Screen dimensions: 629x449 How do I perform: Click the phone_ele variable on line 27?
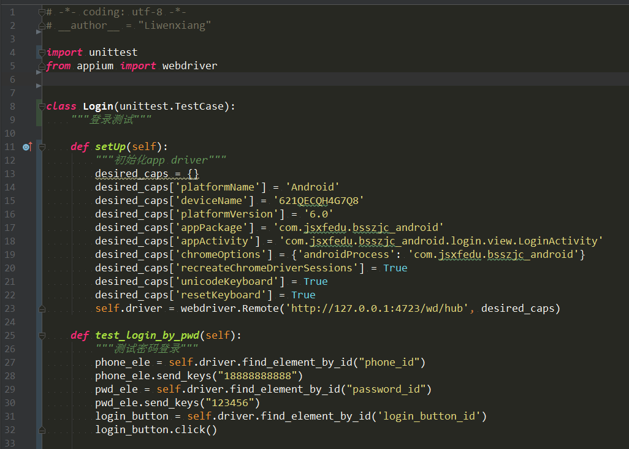coord(123,363)
